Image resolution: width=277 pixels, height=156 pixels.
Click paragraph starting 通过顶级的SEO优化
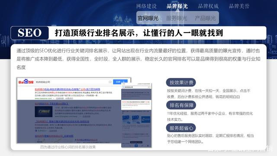tap(138, 59)
